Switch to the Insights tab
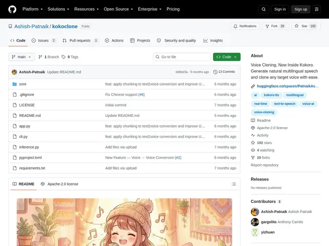 pos(213,40)
